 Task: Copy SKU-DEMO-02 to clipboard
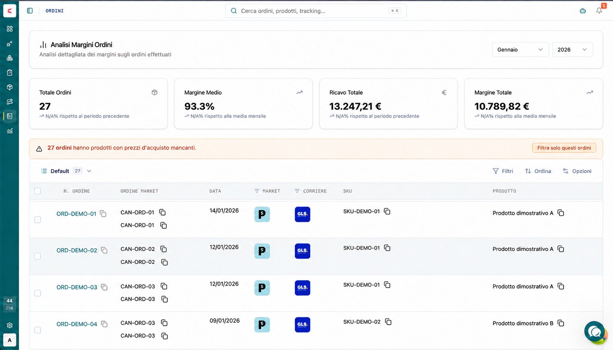coord(388,322)
